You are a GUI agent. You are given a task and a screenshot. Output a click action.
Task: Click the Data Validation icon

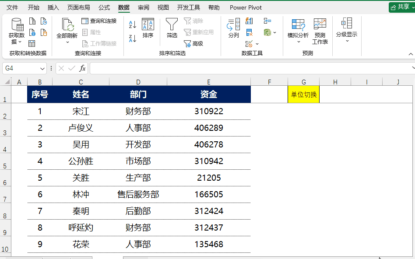(x=249, y=44)
